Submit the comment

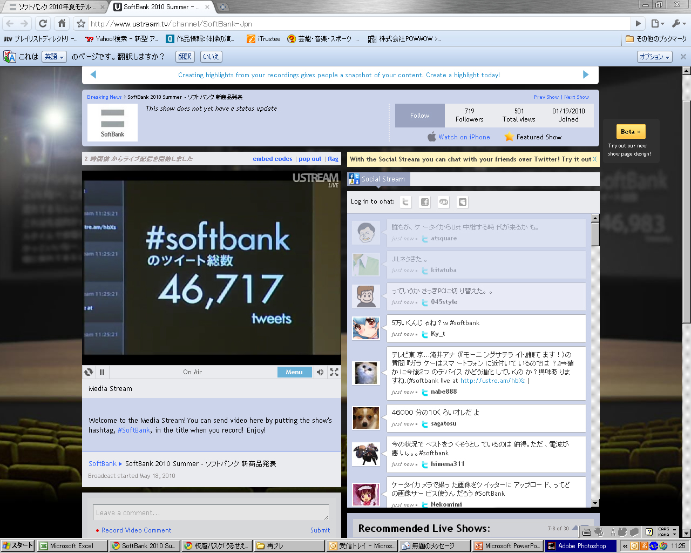[x=320, y=530]
